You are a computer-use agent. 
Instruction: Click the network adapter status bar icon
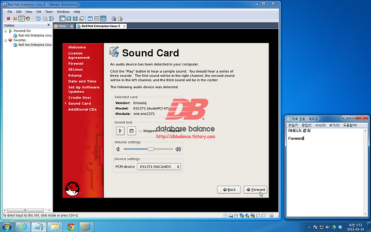coord(242,216)
